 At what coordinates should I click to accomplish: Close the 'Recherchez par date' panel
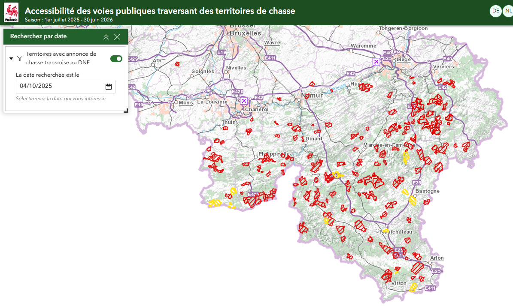[117, 37]
